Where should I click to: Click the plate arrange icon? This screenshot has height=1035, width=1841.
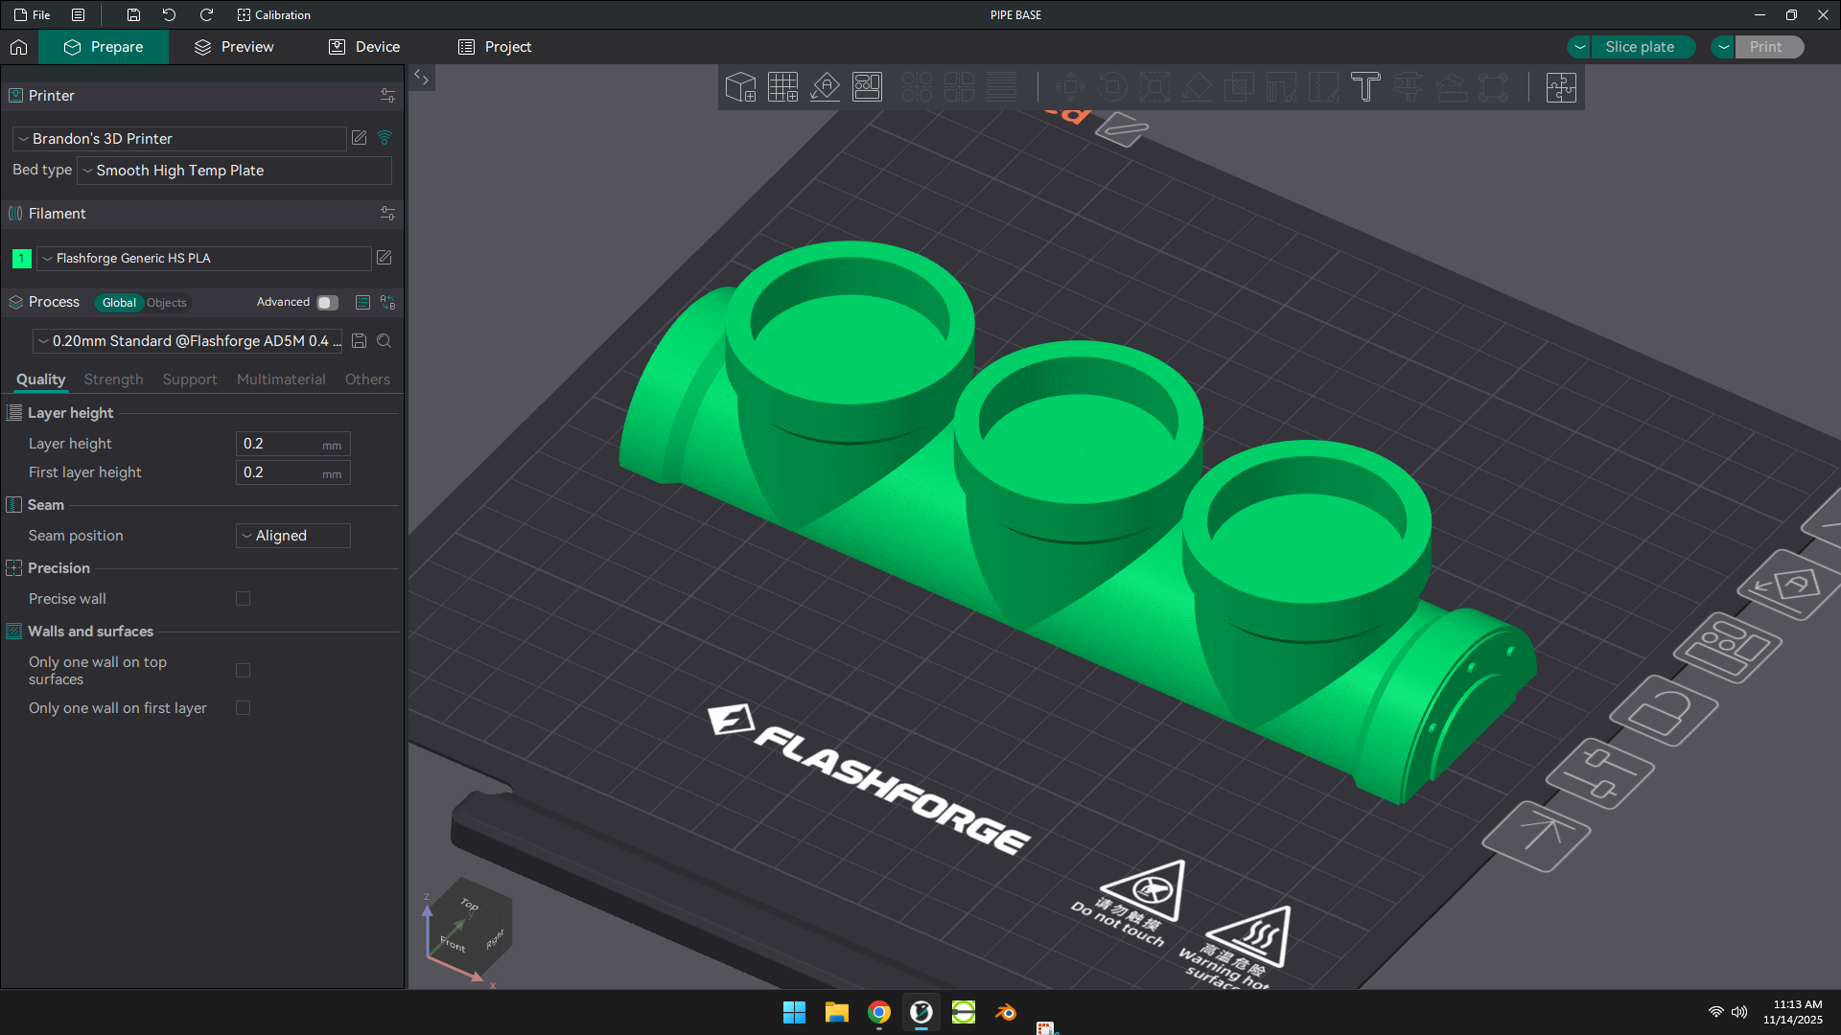(1727, 647)
